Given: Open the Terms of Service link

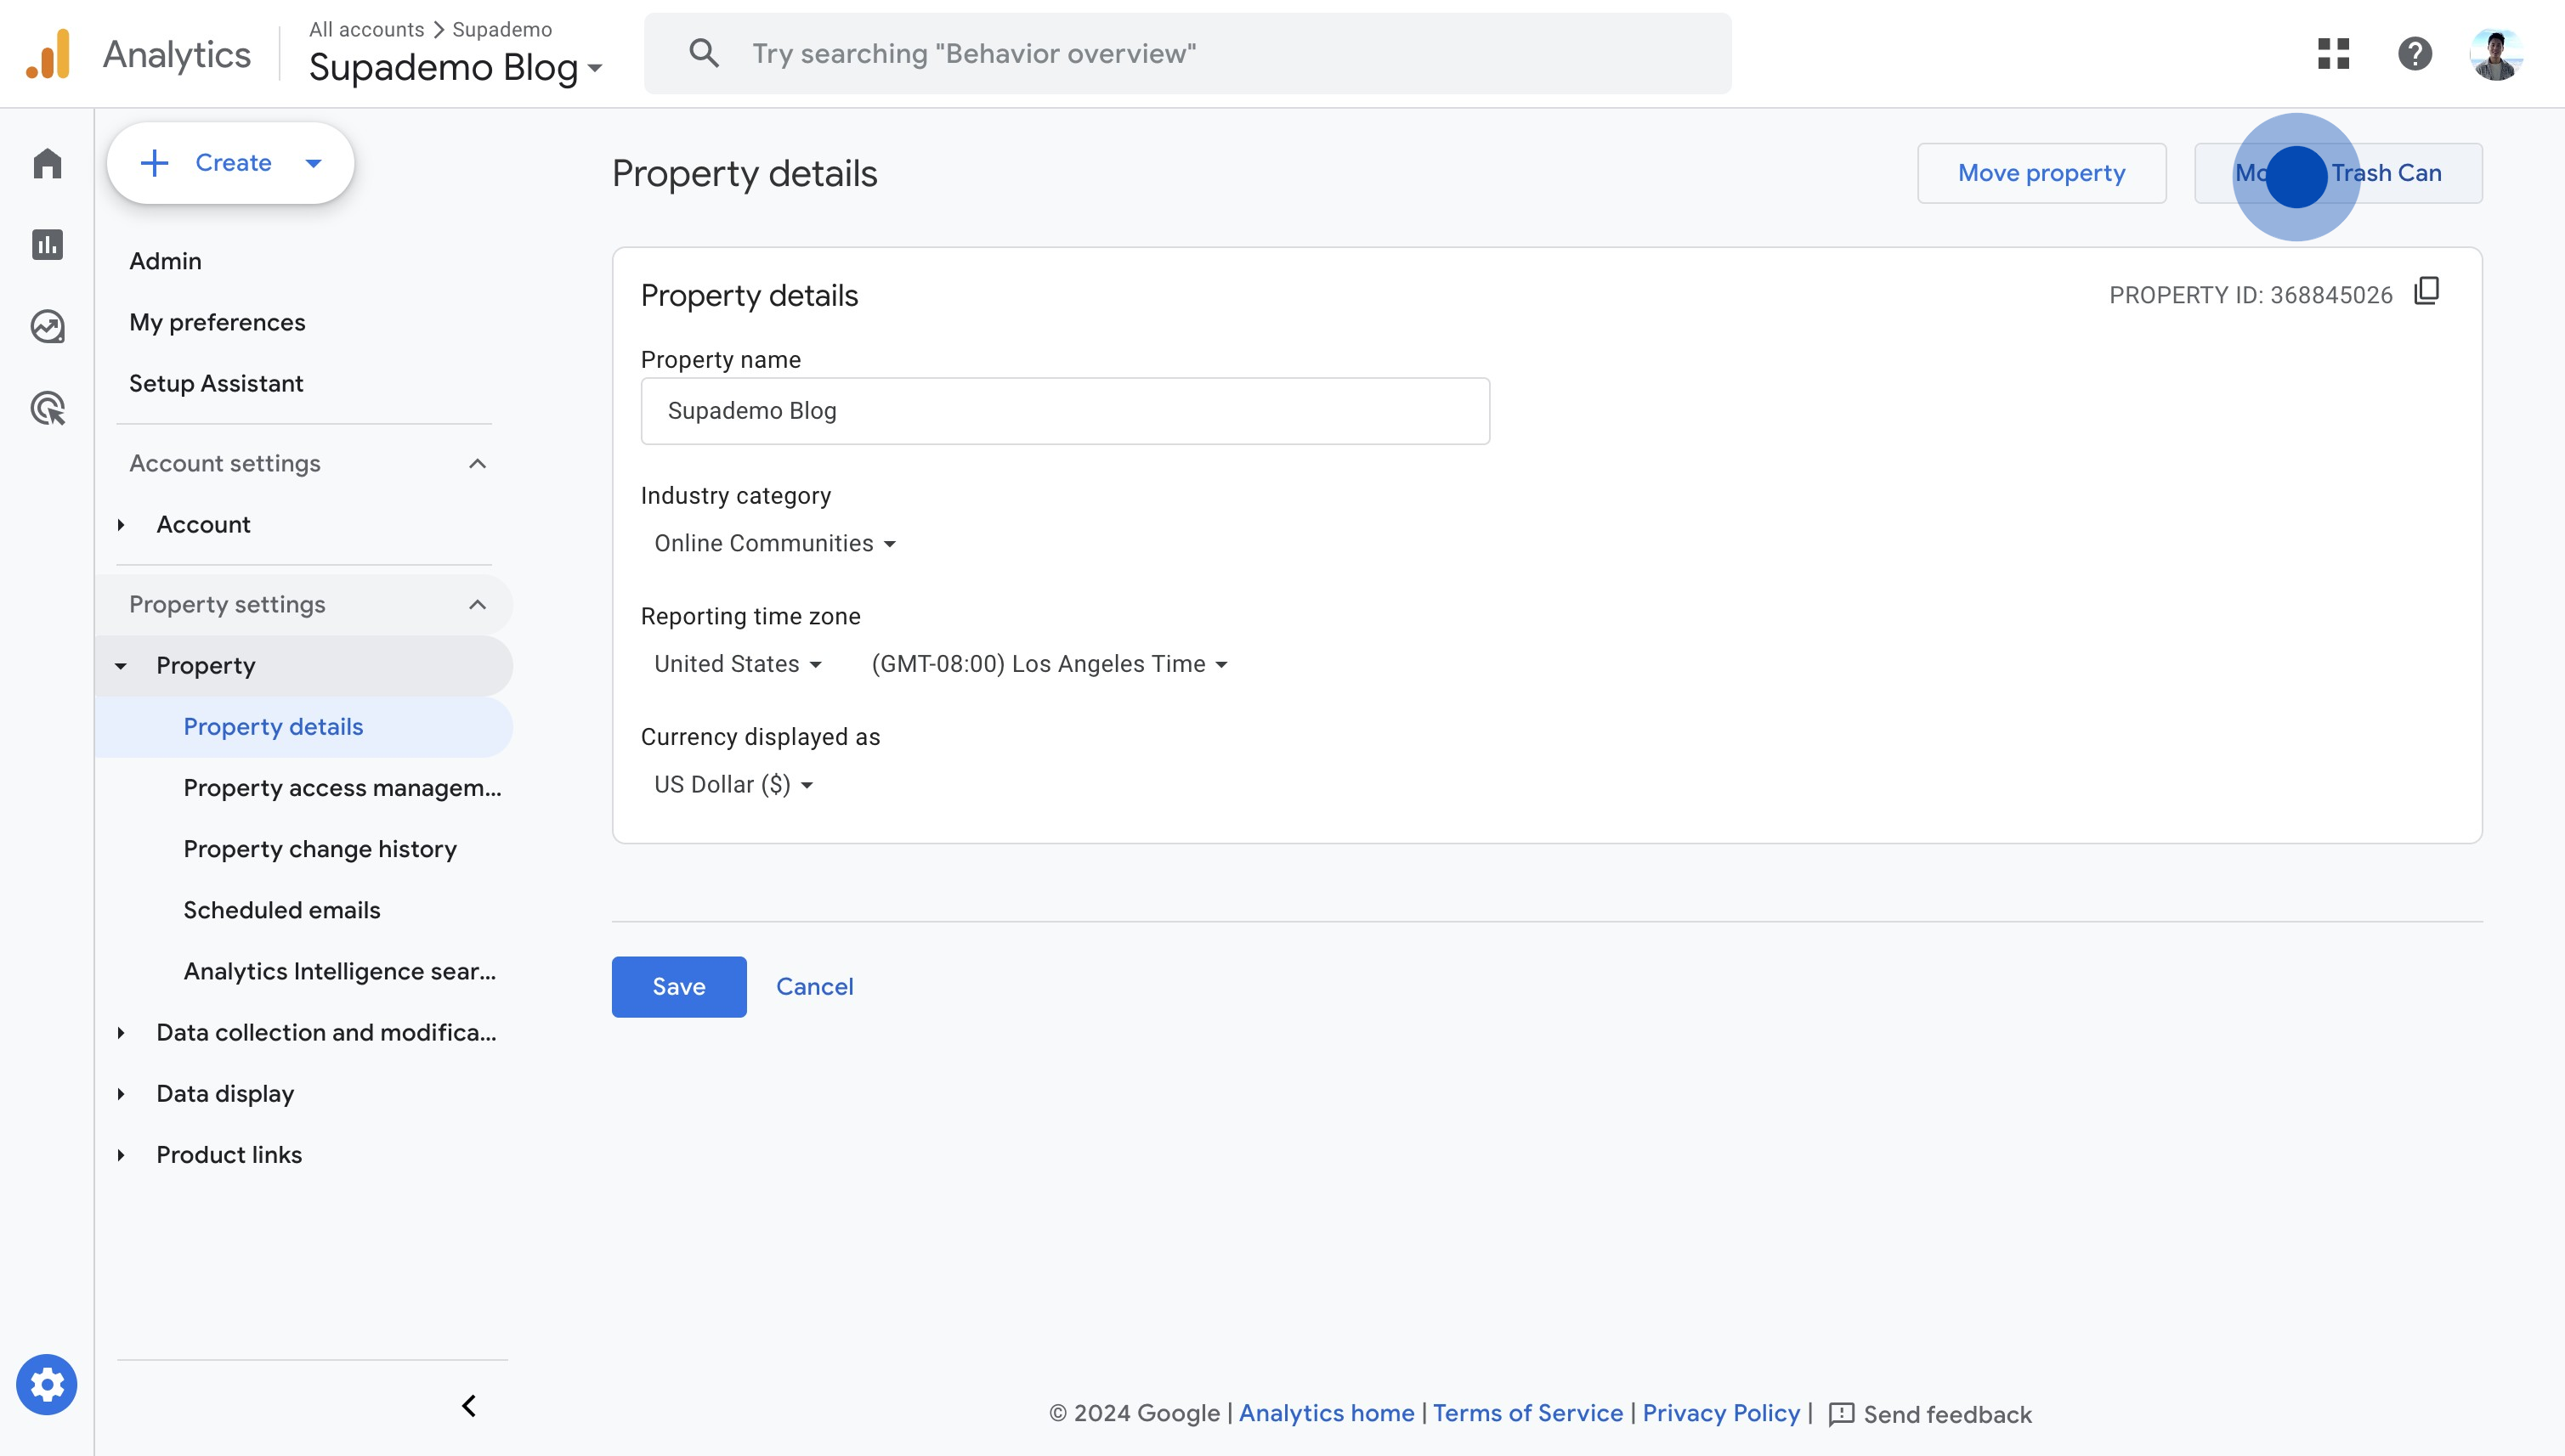Looking at the screenshot, I should [1527, 1413].
